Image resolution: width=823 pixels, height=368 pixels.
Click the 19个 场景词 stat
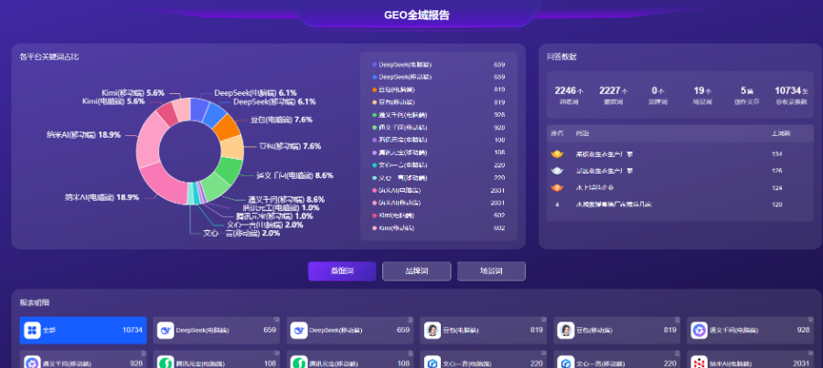[701, 95]
